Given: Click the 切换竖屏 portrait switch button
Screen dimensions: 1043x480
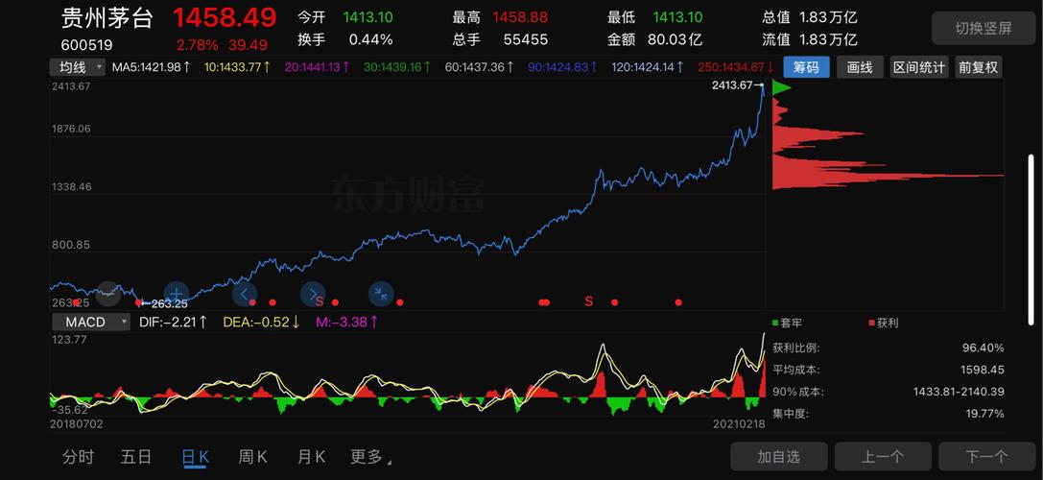Looking at the screenshot, I should 984,29.
